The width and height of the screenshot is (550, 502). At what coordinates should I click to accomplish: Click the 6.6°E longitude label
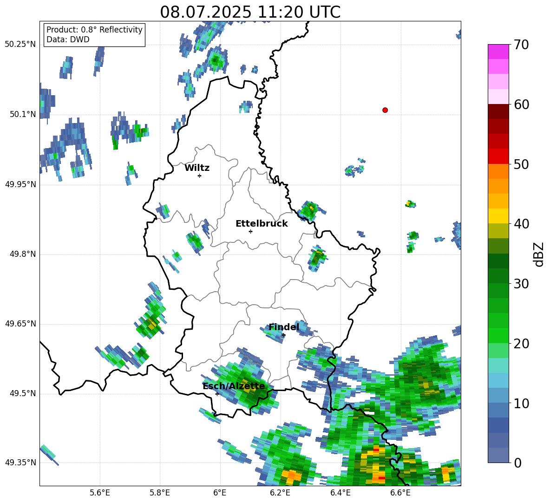[400, 493]
